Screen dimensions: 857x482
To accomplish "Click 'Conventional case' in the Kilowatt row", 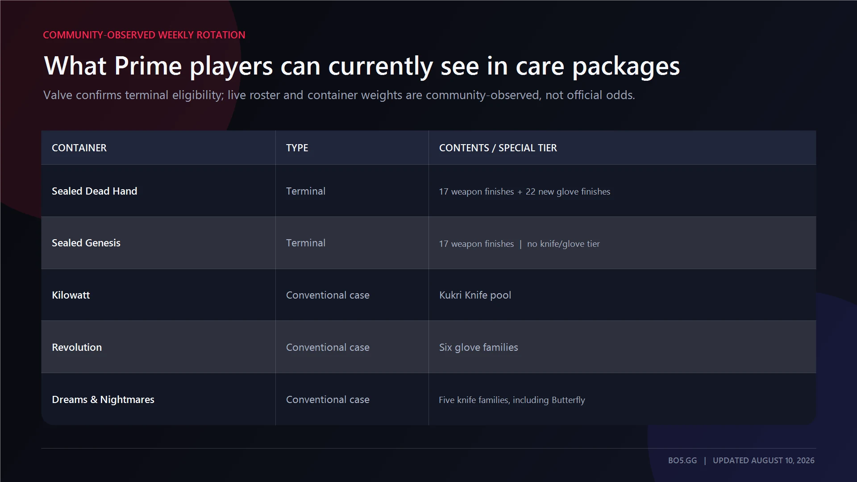I will [328, 295].
